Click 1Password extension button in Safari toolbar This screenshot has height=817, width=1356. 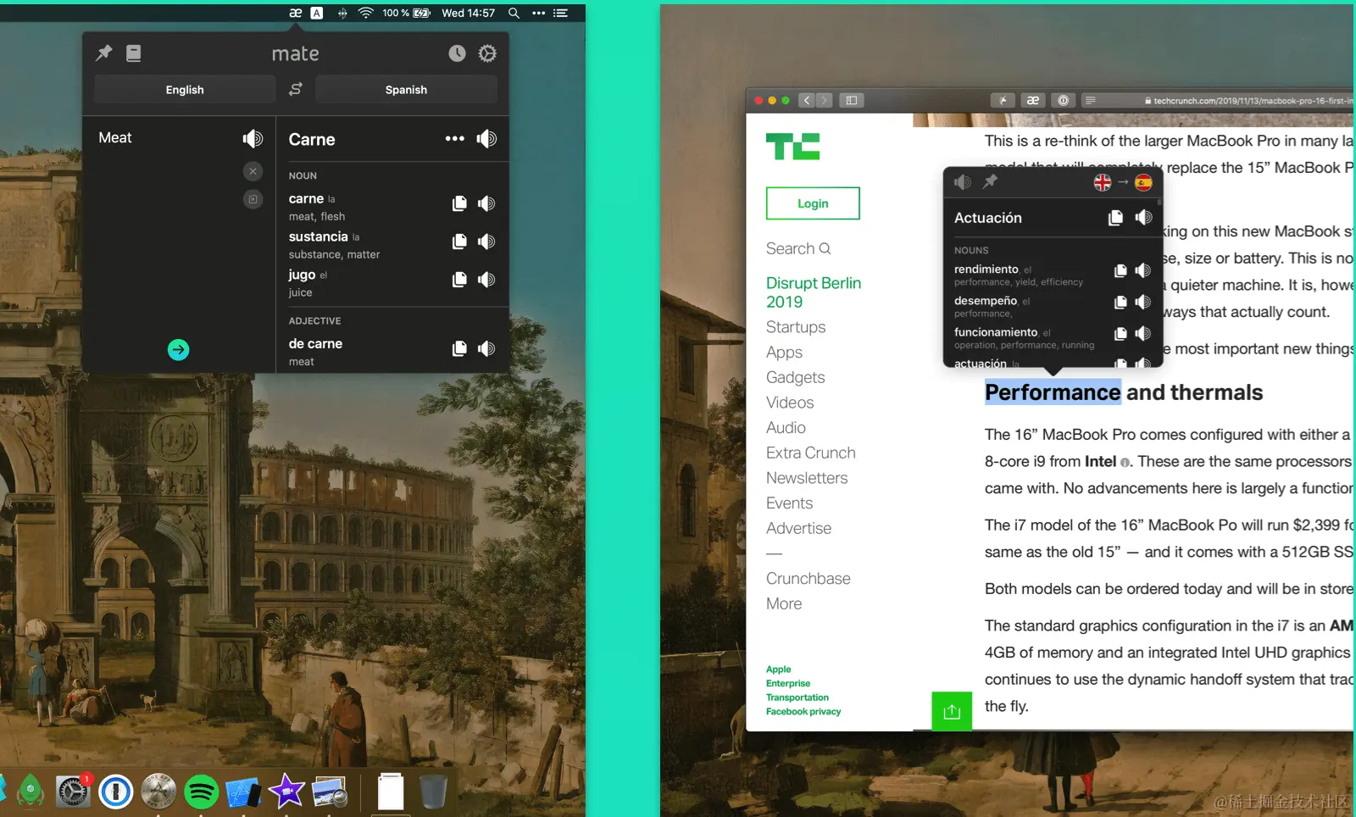point(1063,100)
